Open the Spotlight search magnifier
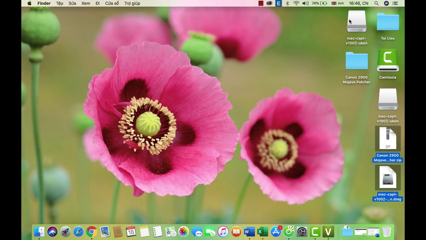 coord(376,3)
